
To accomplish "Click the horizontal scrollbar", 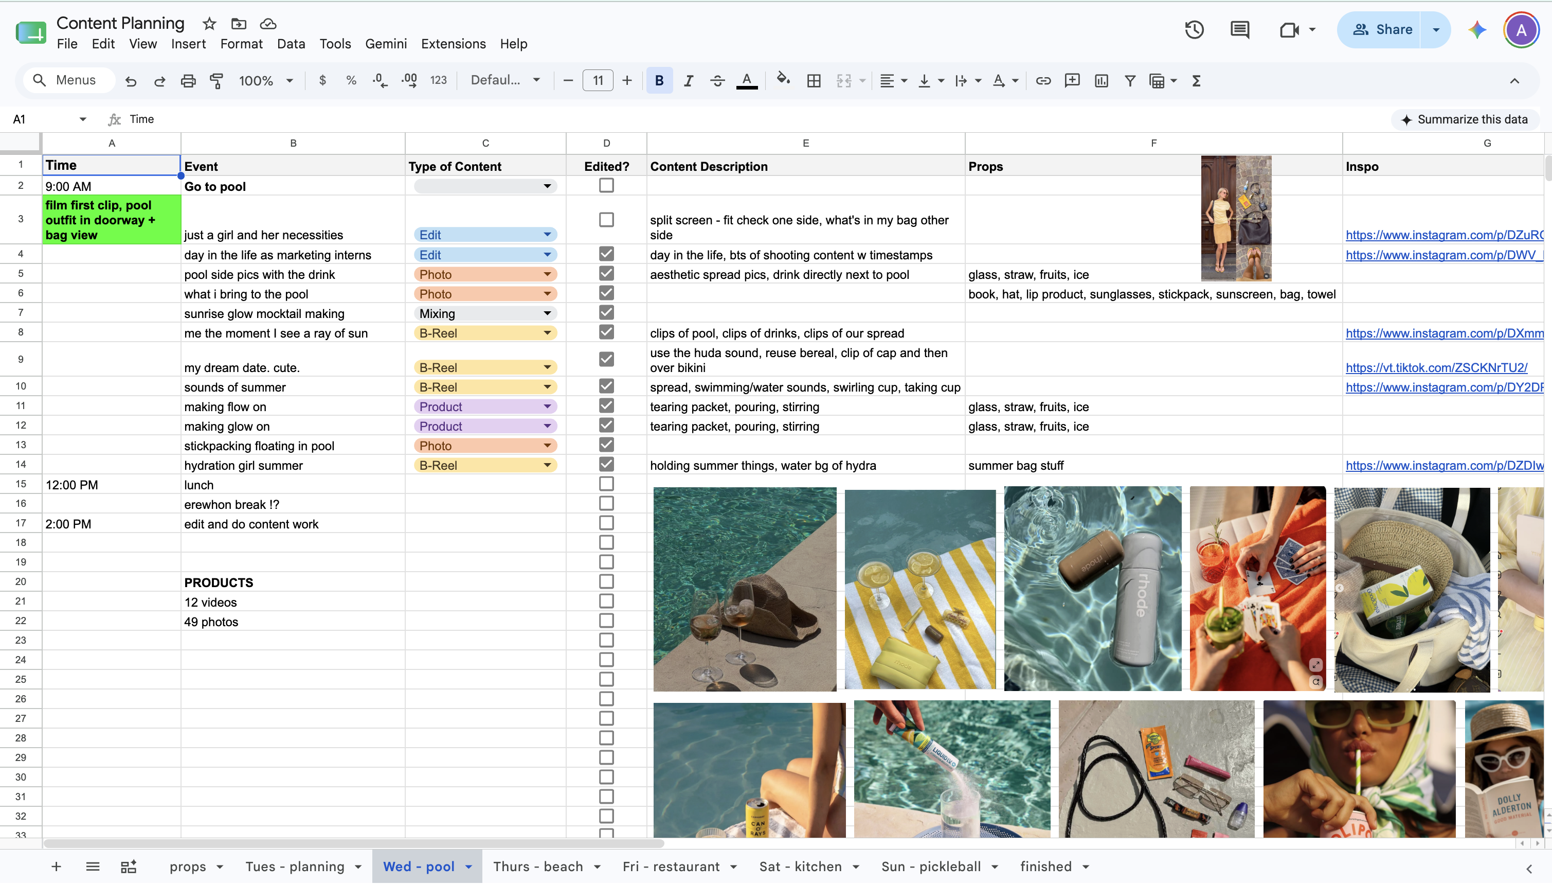I will 354,843.
